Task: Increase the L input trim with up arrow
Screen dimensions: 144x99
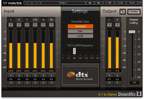Action: (x=11, y=75)
